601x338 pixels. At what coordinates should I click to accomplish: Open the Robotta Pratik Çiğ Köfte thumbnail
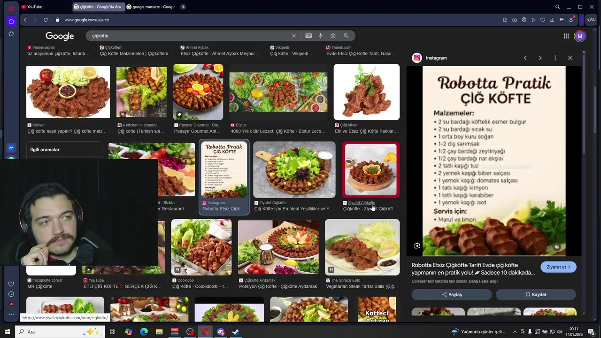(x=224, y=170)
